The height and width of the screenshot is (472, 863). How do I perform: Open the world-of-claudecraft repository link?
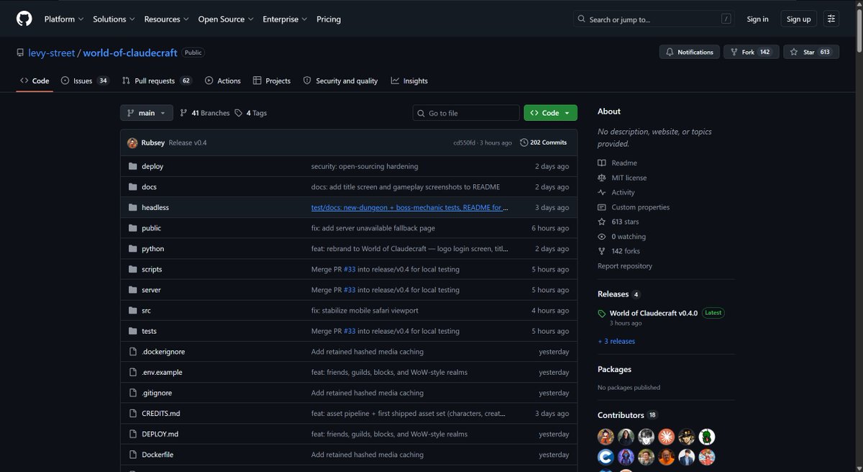[x=130, y=53]
